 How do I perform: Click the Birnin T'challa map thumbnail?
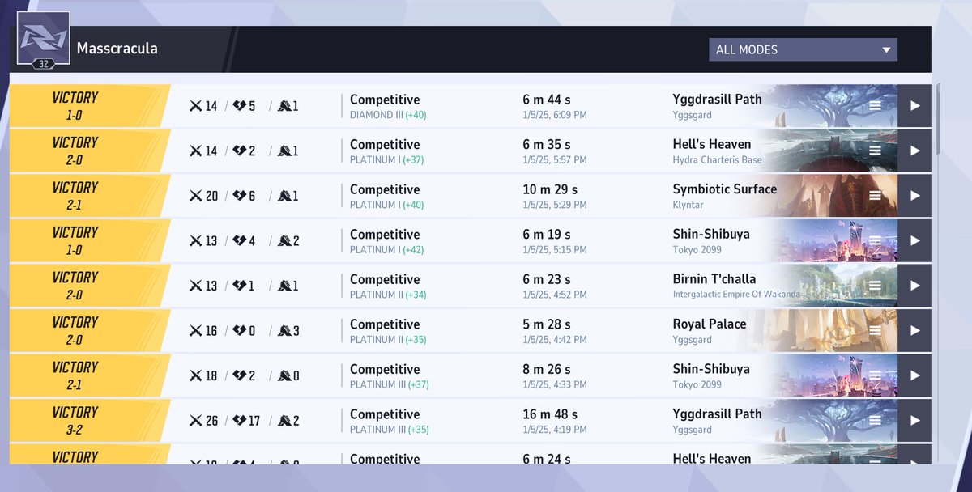coord(830,286)
